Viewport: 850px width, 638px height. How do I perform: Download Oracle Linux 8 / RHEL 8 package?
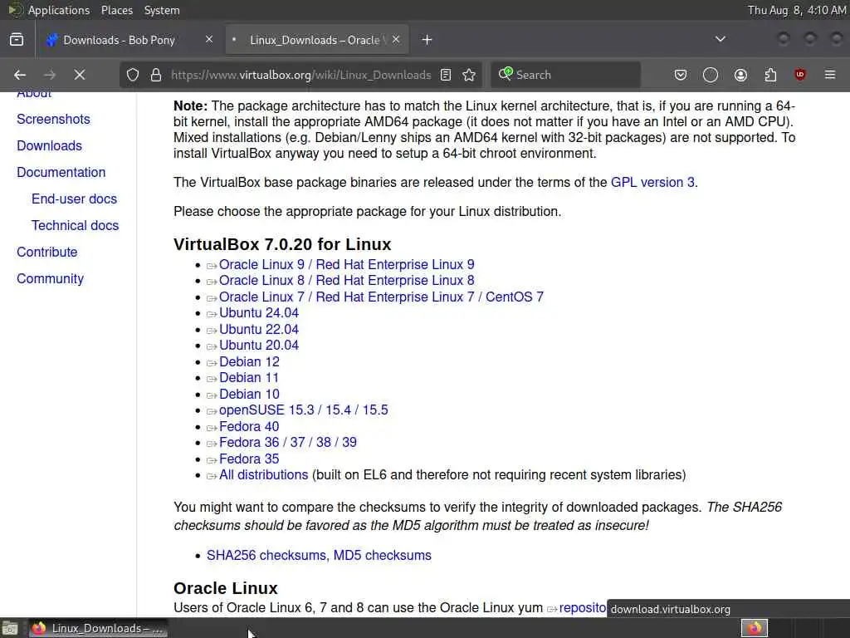point(346,281)
